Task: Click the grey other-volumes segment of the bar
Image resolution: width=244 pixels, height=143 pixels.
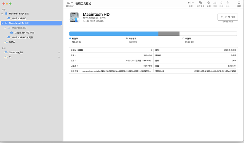Action: pyautogui.click(x=169, y=34)
